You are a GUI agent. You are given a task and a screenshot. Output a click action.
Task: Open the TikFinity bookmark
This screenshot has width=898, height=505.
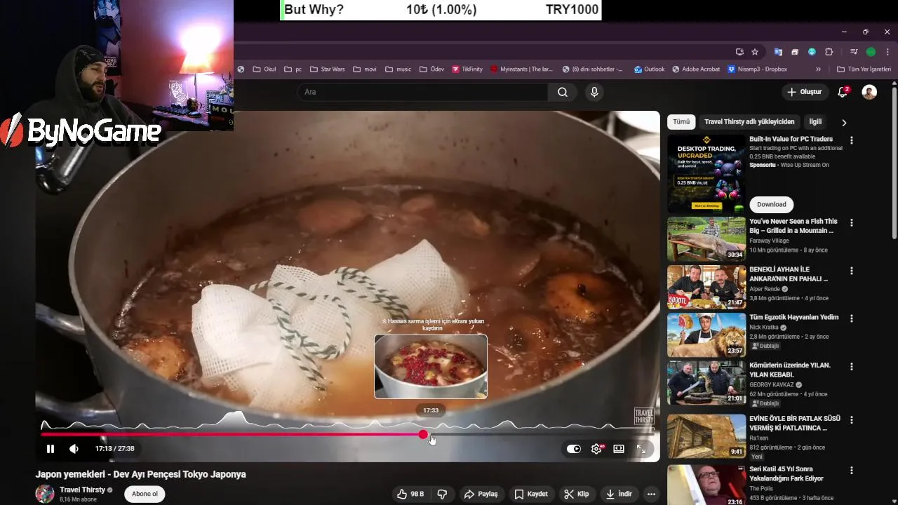point(467,69)
